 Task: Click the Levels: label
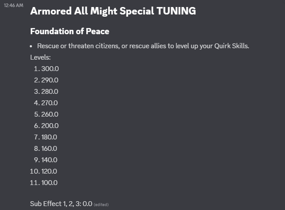coord(40,57)
